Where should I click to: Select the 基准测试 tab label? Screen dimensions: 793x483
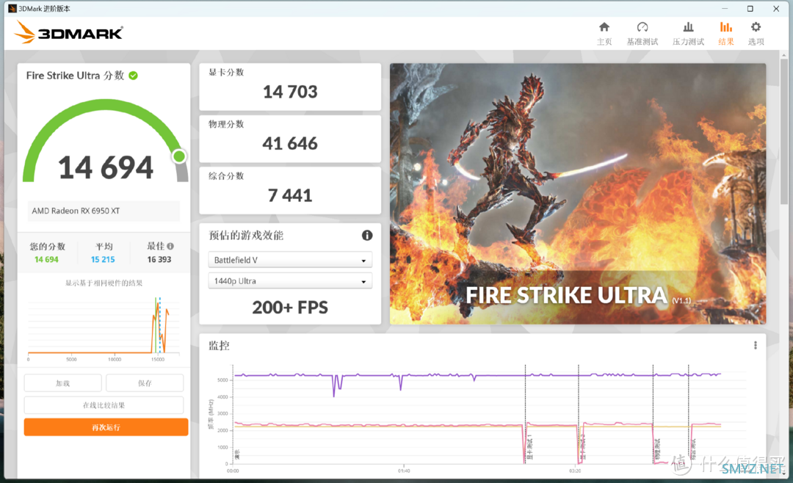click(x=642, y=41)
